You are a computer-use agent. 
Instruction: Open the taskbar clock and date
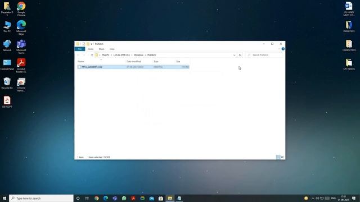pyautogui.click(x=344, y=198)
